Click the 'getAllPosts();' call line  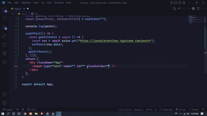40,52
